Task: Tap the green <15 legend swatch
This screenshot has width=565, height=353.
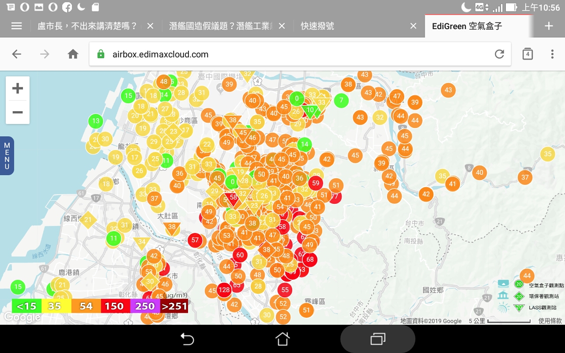Action: (x=26, y=306)
